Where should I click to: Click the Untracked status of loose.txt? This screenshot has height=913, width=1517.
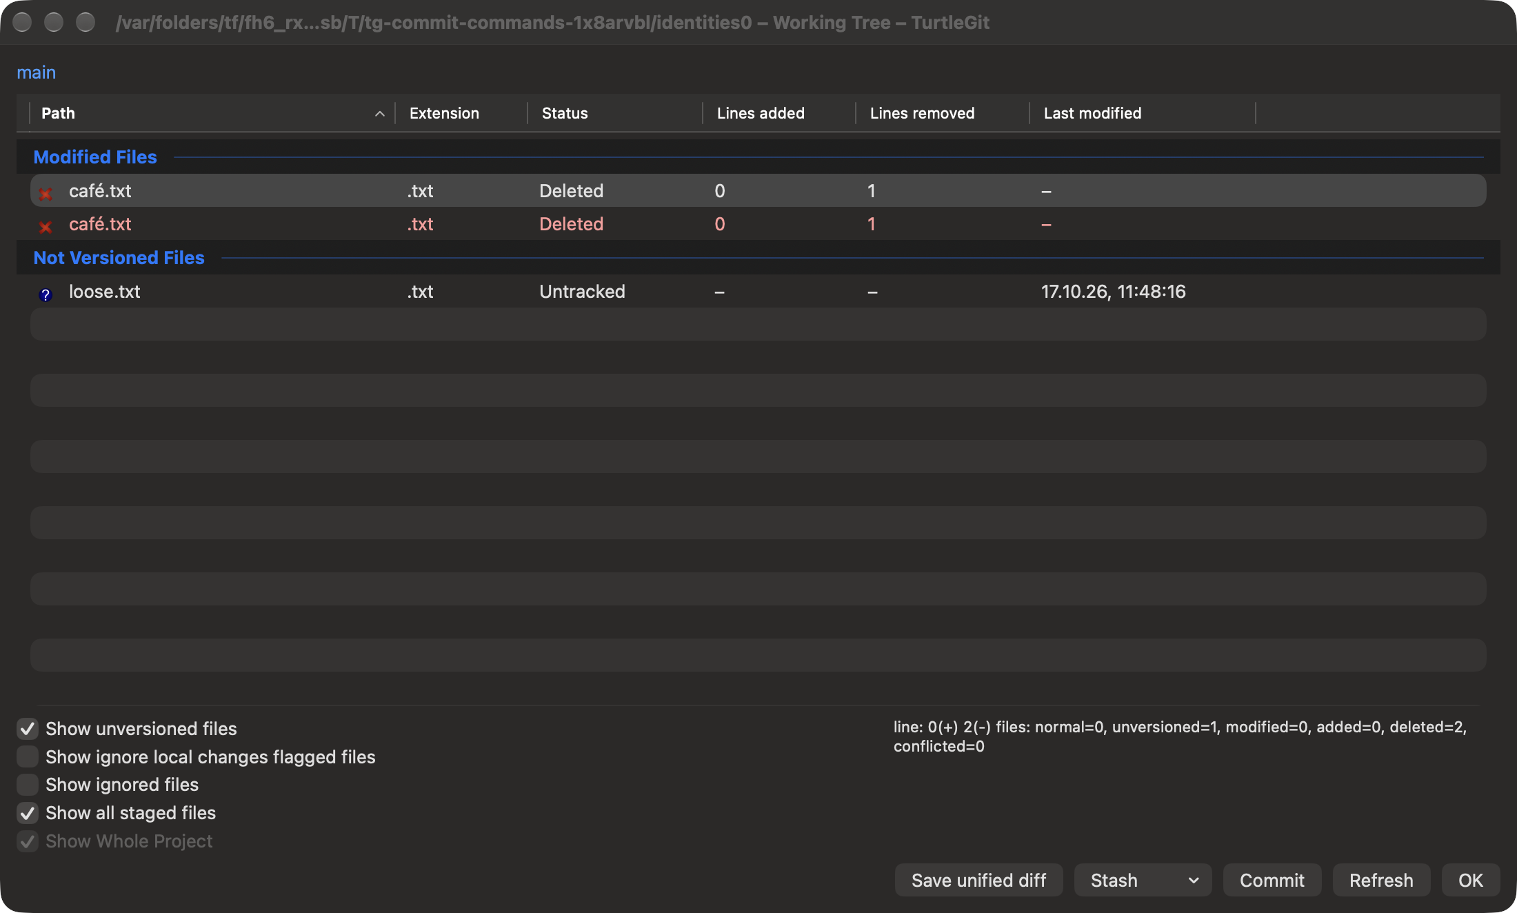click(x=582, y=292)
